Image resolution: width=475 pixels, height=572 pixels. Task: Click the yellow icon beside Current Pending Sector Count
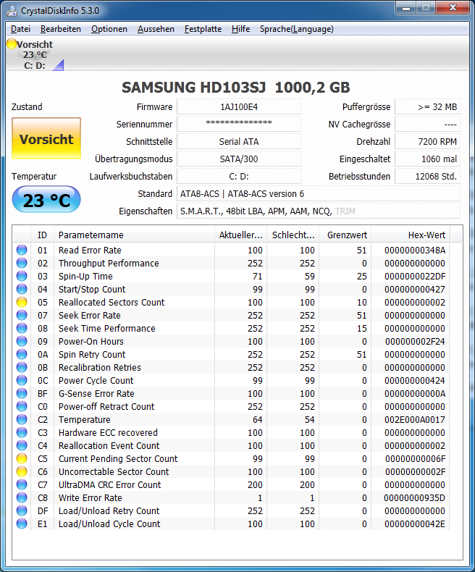[22, 458]
